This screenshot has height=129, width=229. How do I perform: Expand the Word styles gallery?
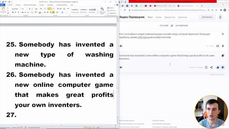coord(98,13)
